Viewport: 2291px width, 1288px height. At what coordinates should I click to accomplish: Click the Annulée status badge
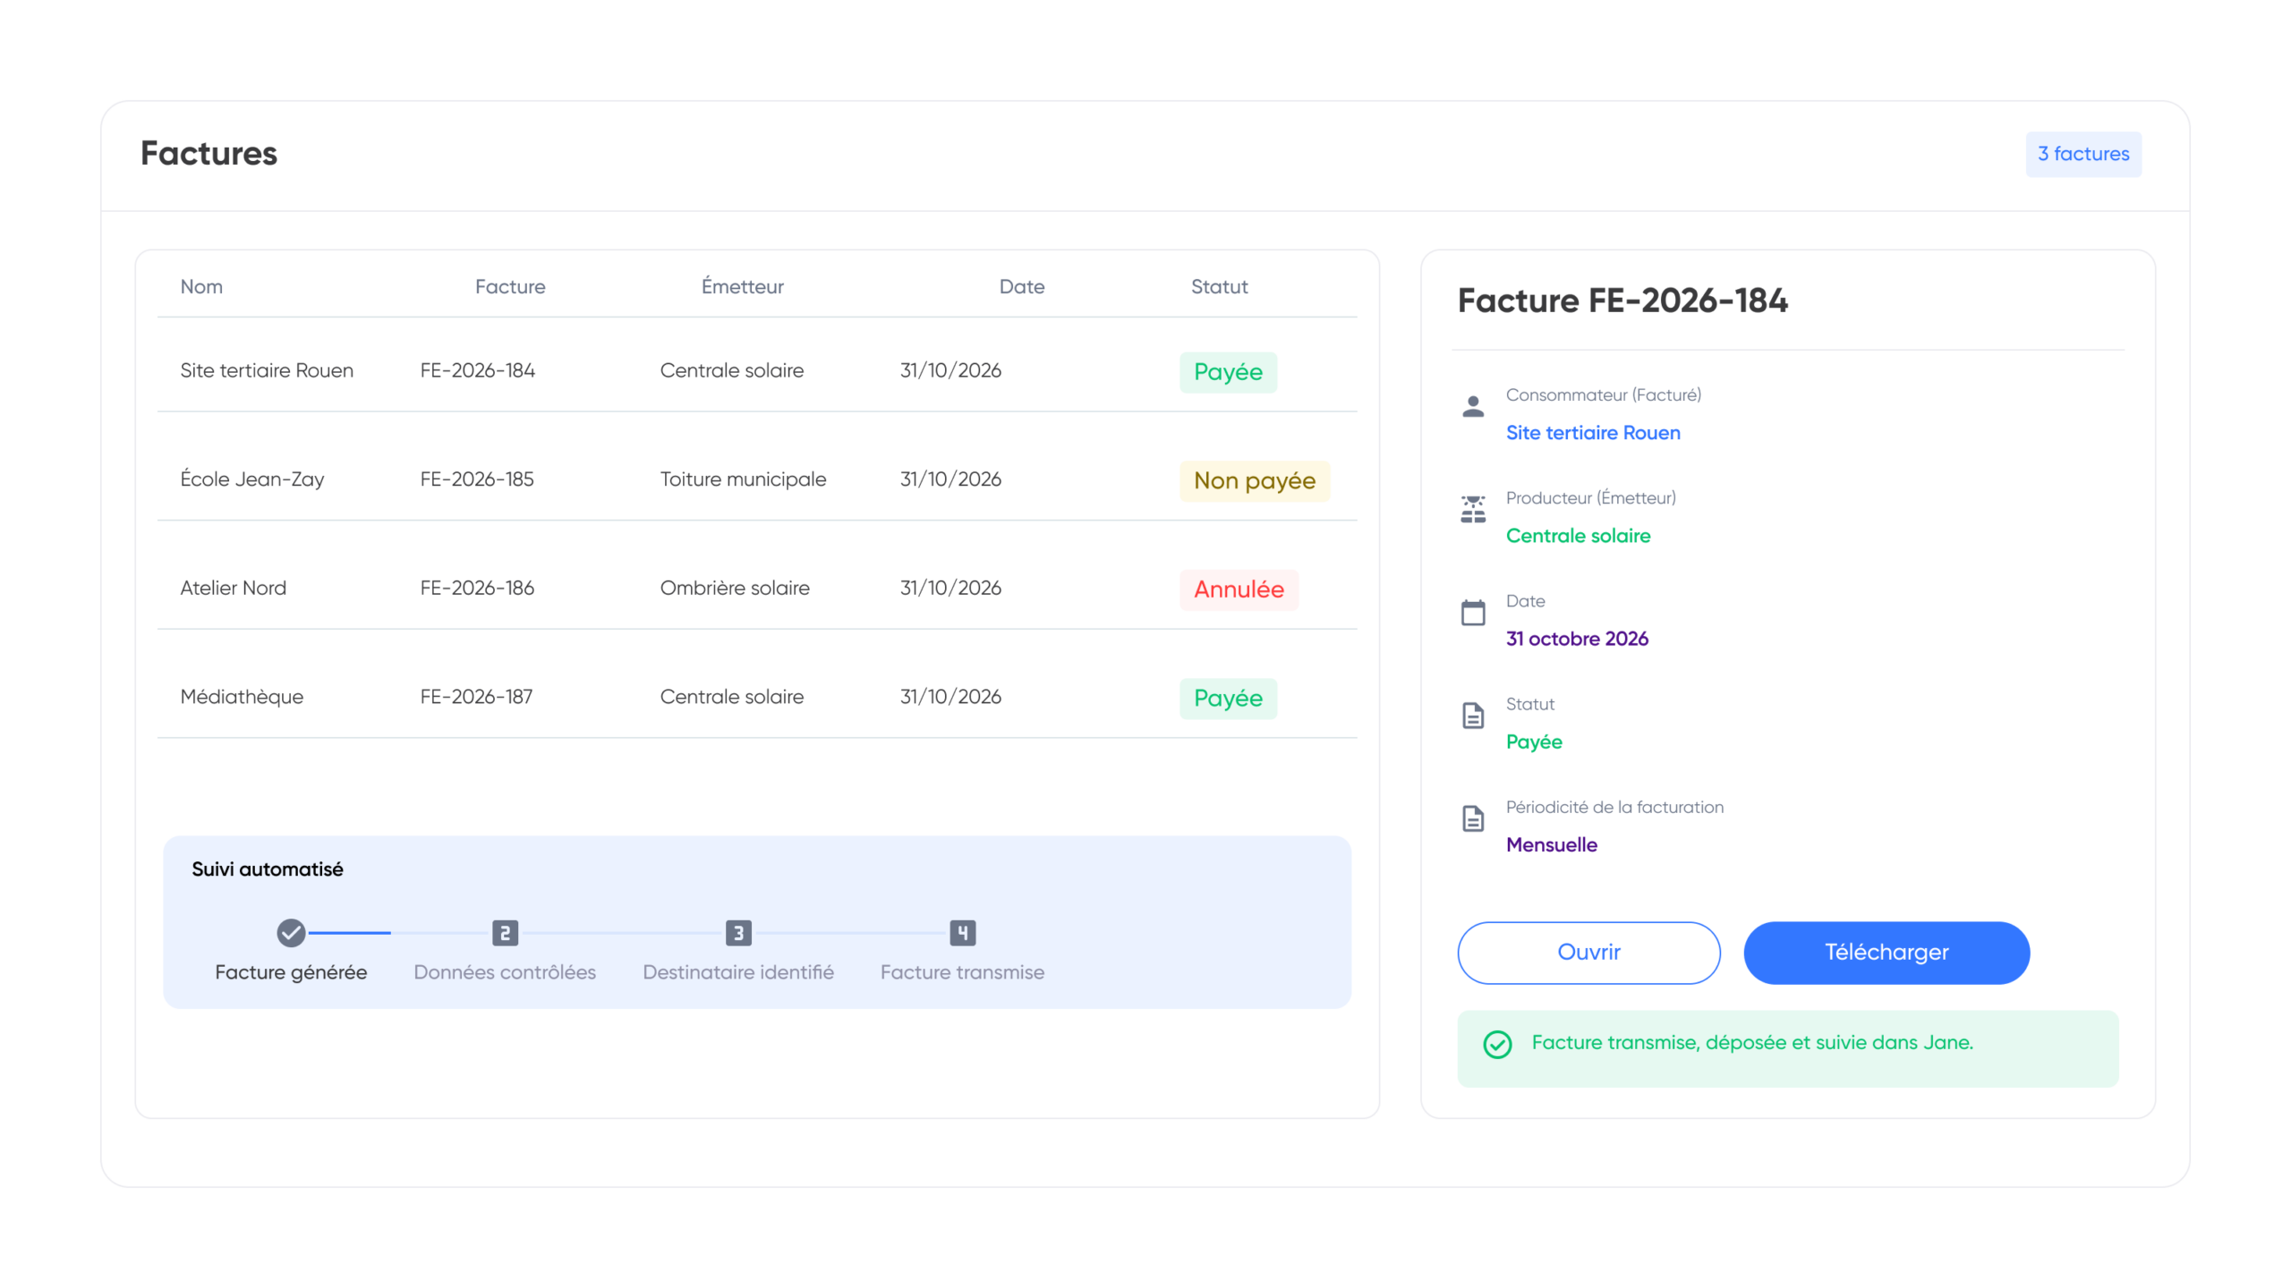1239,589
